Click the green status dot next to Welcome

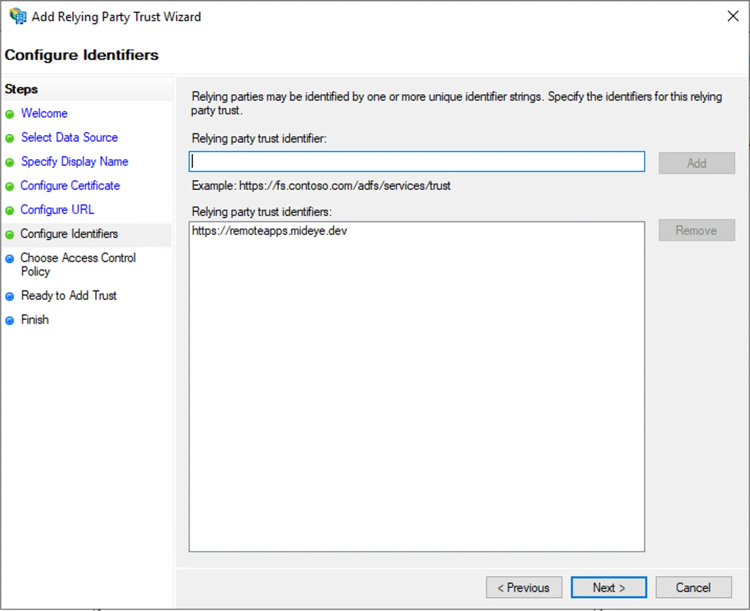pos(10,114)
